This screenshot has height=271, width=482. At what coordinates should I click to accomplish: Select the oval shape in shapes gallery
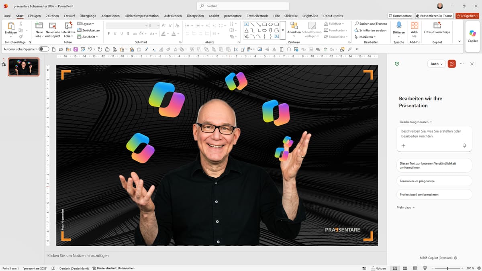(x=271, y=24)
